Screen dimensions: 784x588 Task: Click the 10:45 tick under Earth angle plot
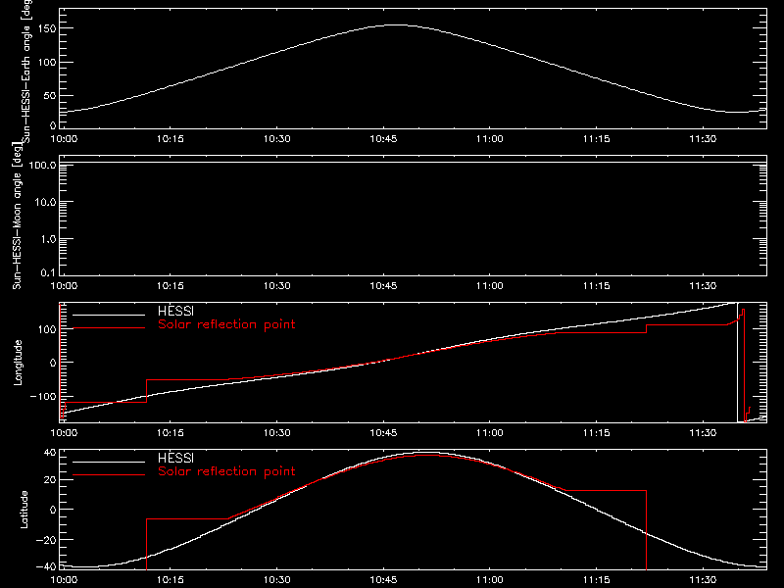pyautogui.click(x=383, y=139)
